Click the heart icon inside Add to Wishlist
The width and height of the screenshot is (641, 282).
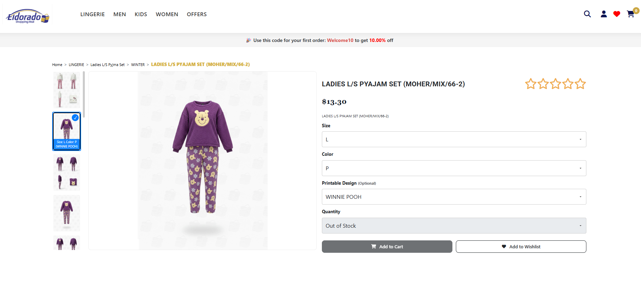pyautogui.click(x=503, y=247)
